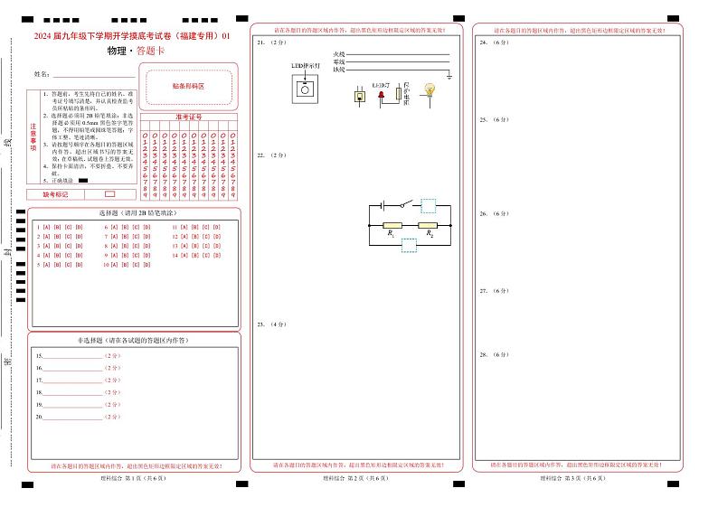Fill bubble [D] for question 10
This screenshot has height=507, width=718.
tap(147, 265)
